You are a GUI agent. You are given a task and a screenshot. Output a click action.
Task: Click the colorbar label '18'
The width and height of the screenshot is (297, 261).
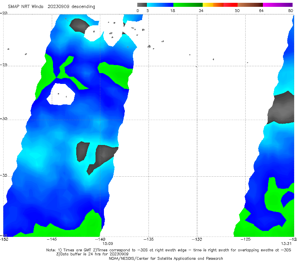[x=173, y=10]
